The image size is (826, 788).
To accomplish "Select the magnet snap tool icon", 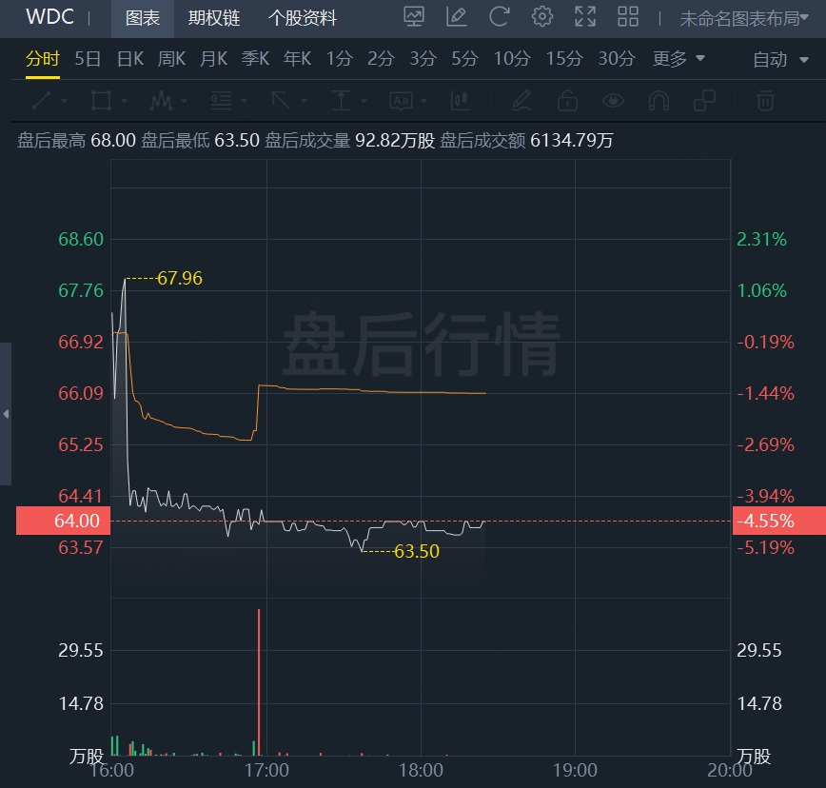I will [658, 100].
